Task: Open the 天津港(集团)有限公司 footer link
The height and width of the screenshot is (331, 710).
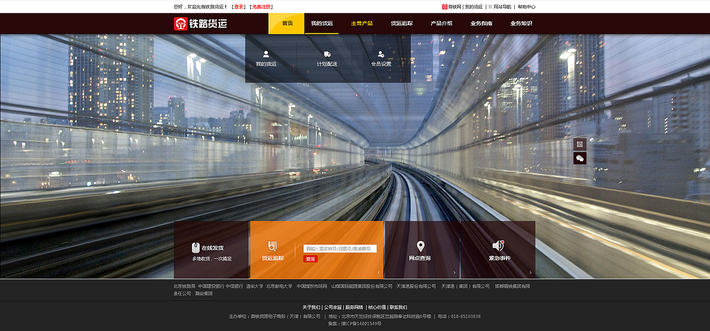Action: 465,287
